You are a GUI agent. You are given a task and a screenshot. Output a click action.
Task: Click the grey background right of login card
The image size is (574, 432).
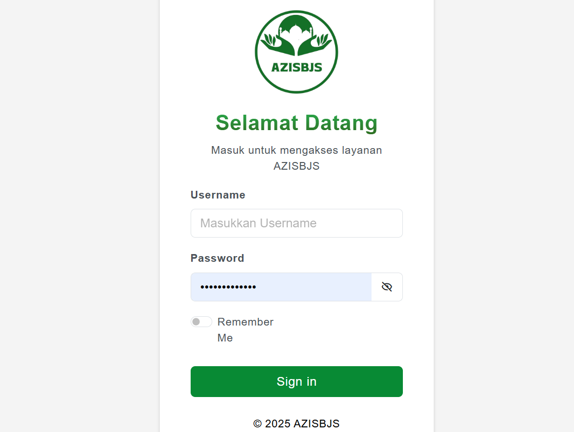pos(504,216)
